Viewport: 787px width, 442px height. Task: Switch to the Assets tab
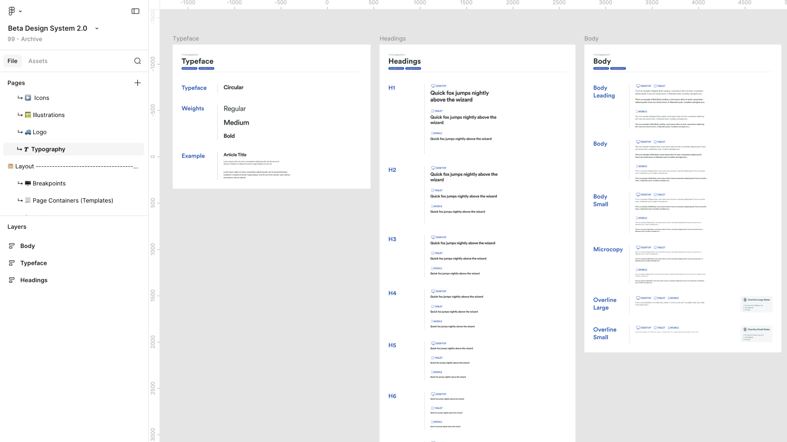pyautogui.click(x=38, y=61)
